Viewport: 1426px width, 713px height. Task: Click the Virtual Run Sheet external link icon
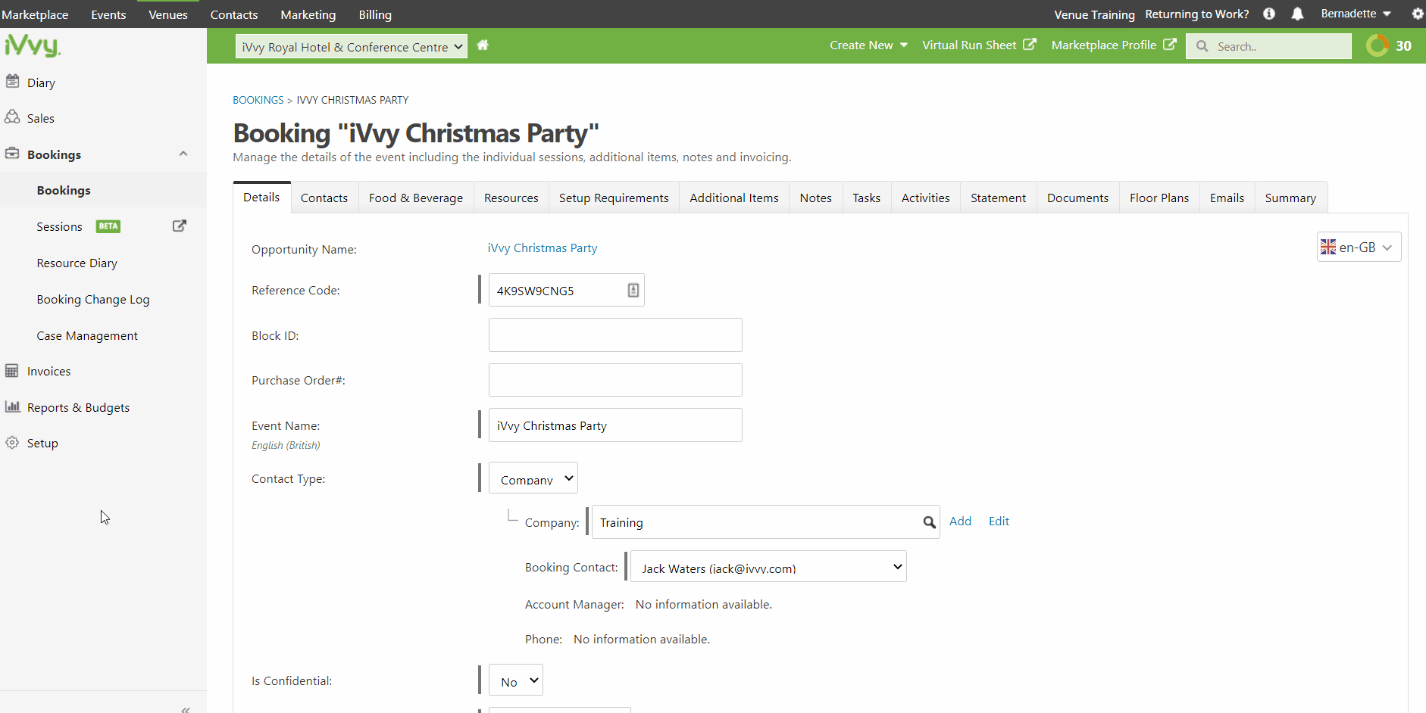(1030, 45)
